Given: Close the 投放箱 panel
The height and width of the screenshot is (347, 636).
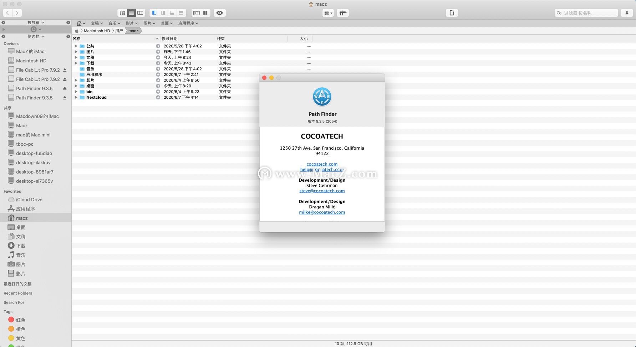Looking at the screenshot, I should click(x=68, y=22).
